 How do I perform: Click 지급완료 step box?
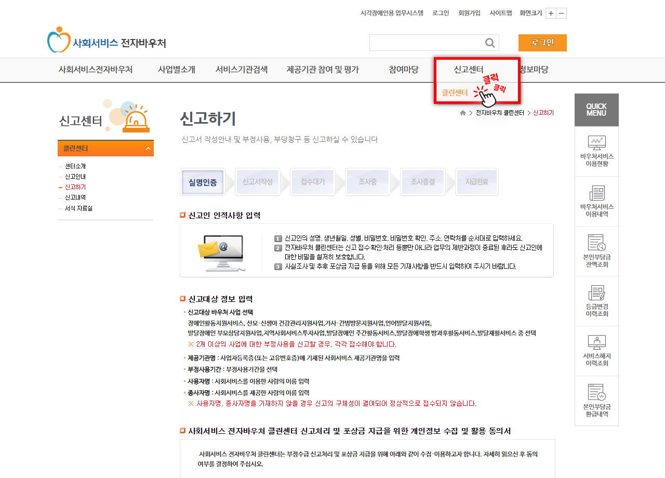pos(477,182)
